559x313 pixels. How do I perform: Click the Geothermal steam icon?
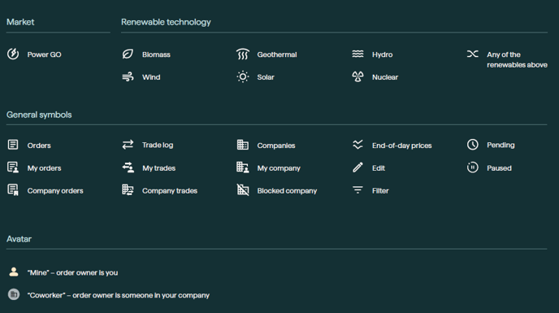[243, 54]
